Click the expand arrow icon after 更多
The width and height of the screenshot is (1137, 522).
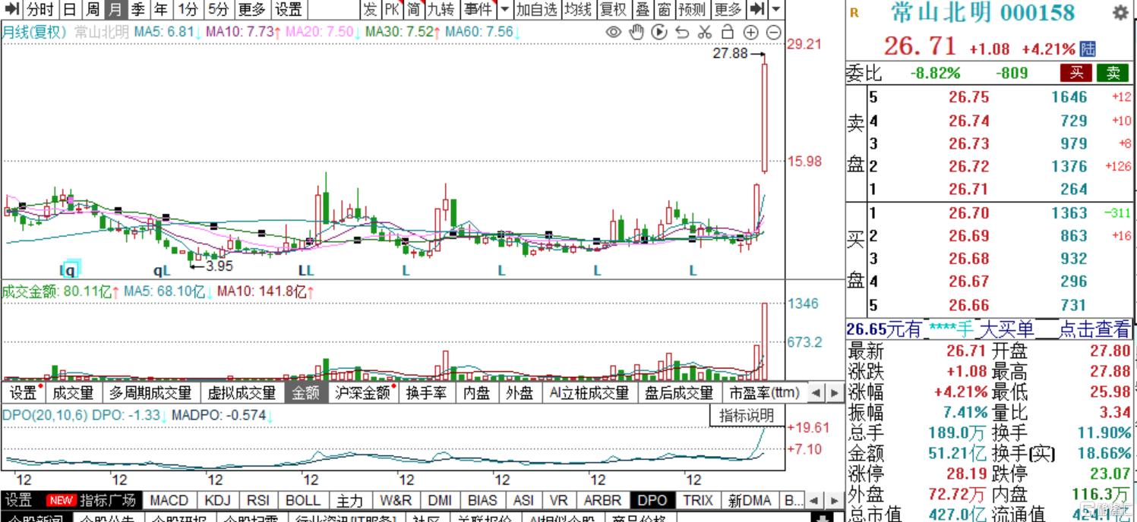click(757, 9)
